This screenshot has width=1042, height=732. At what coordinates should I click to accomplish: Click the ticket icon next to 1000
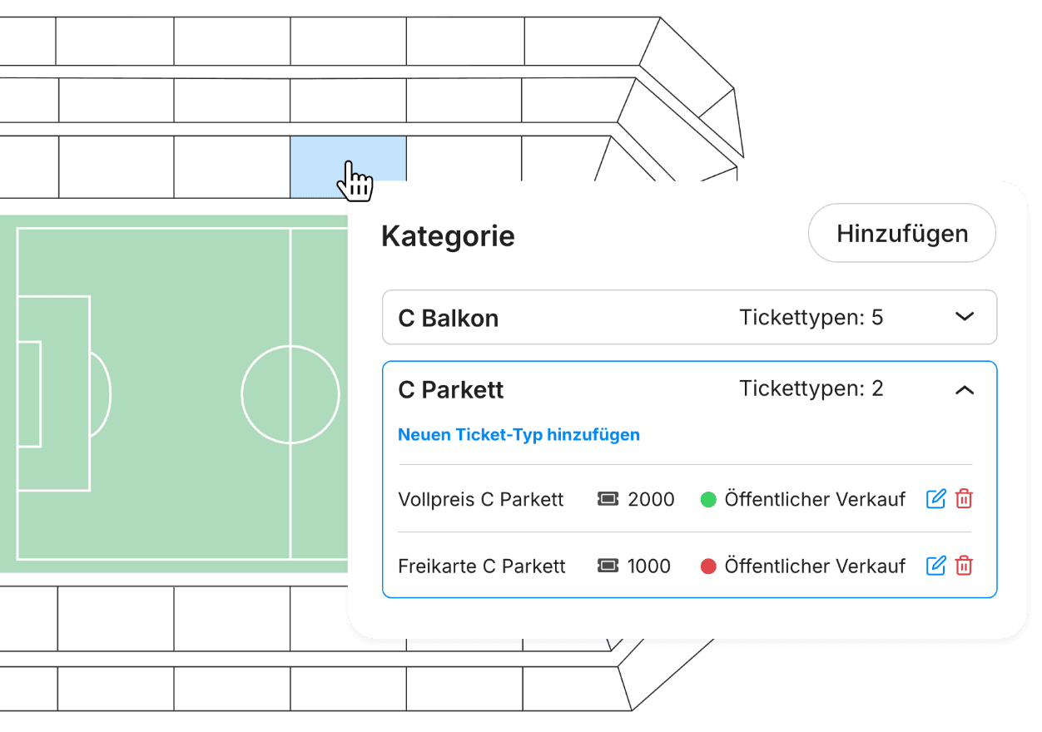tap(608, 566)
